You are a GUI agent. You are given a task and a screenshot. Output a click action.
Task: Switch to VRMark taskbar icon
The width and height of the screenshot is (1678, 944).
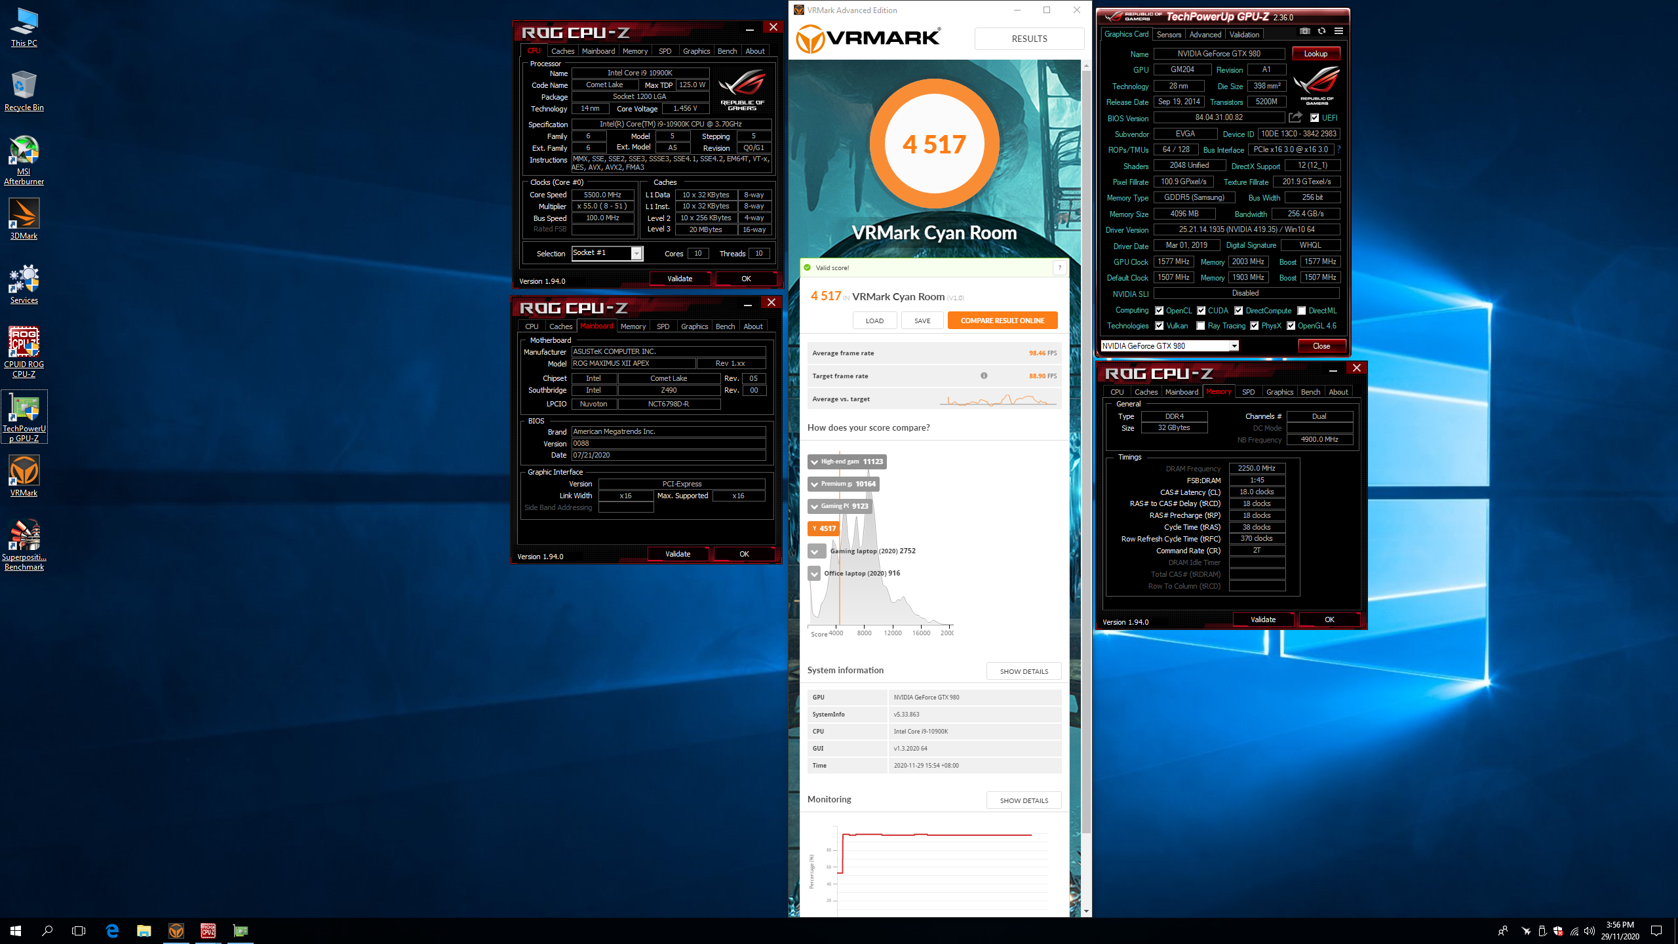pyautogui.click(x=176, y=931)
